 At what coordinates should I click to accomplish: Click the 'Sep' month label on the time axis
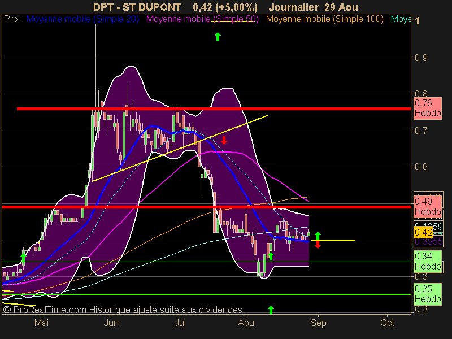coord(318,323)
